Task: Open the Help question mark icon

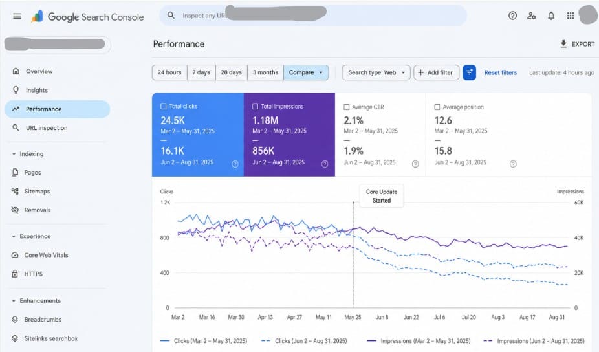Action: tap(513, 16)
